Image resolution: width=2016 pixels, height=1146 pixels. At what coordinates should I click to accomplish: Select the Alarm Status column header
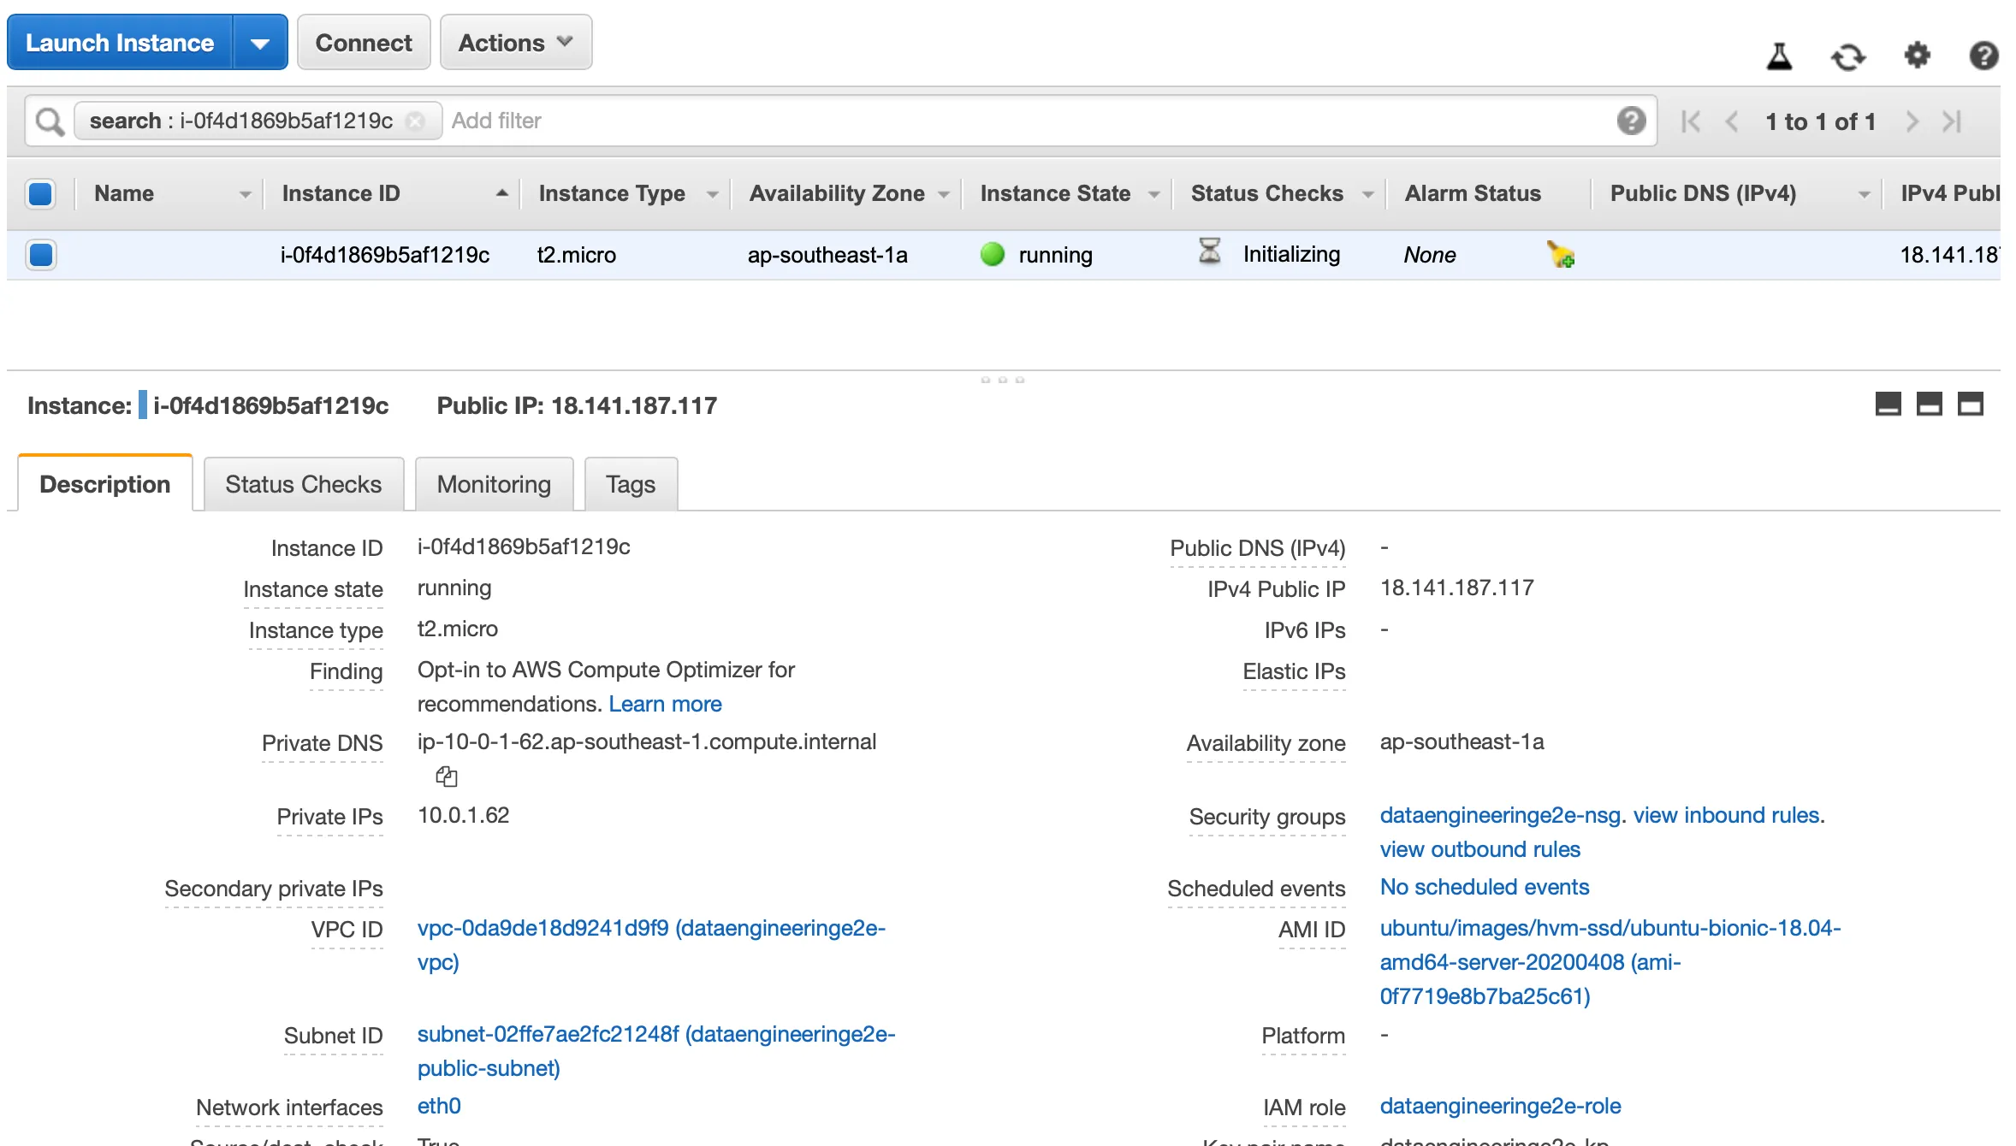1473,194
